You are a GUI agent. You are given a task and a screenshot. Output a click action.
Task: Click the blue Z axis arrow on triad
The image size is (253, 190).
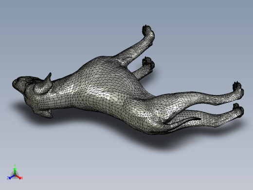point(12,177)
